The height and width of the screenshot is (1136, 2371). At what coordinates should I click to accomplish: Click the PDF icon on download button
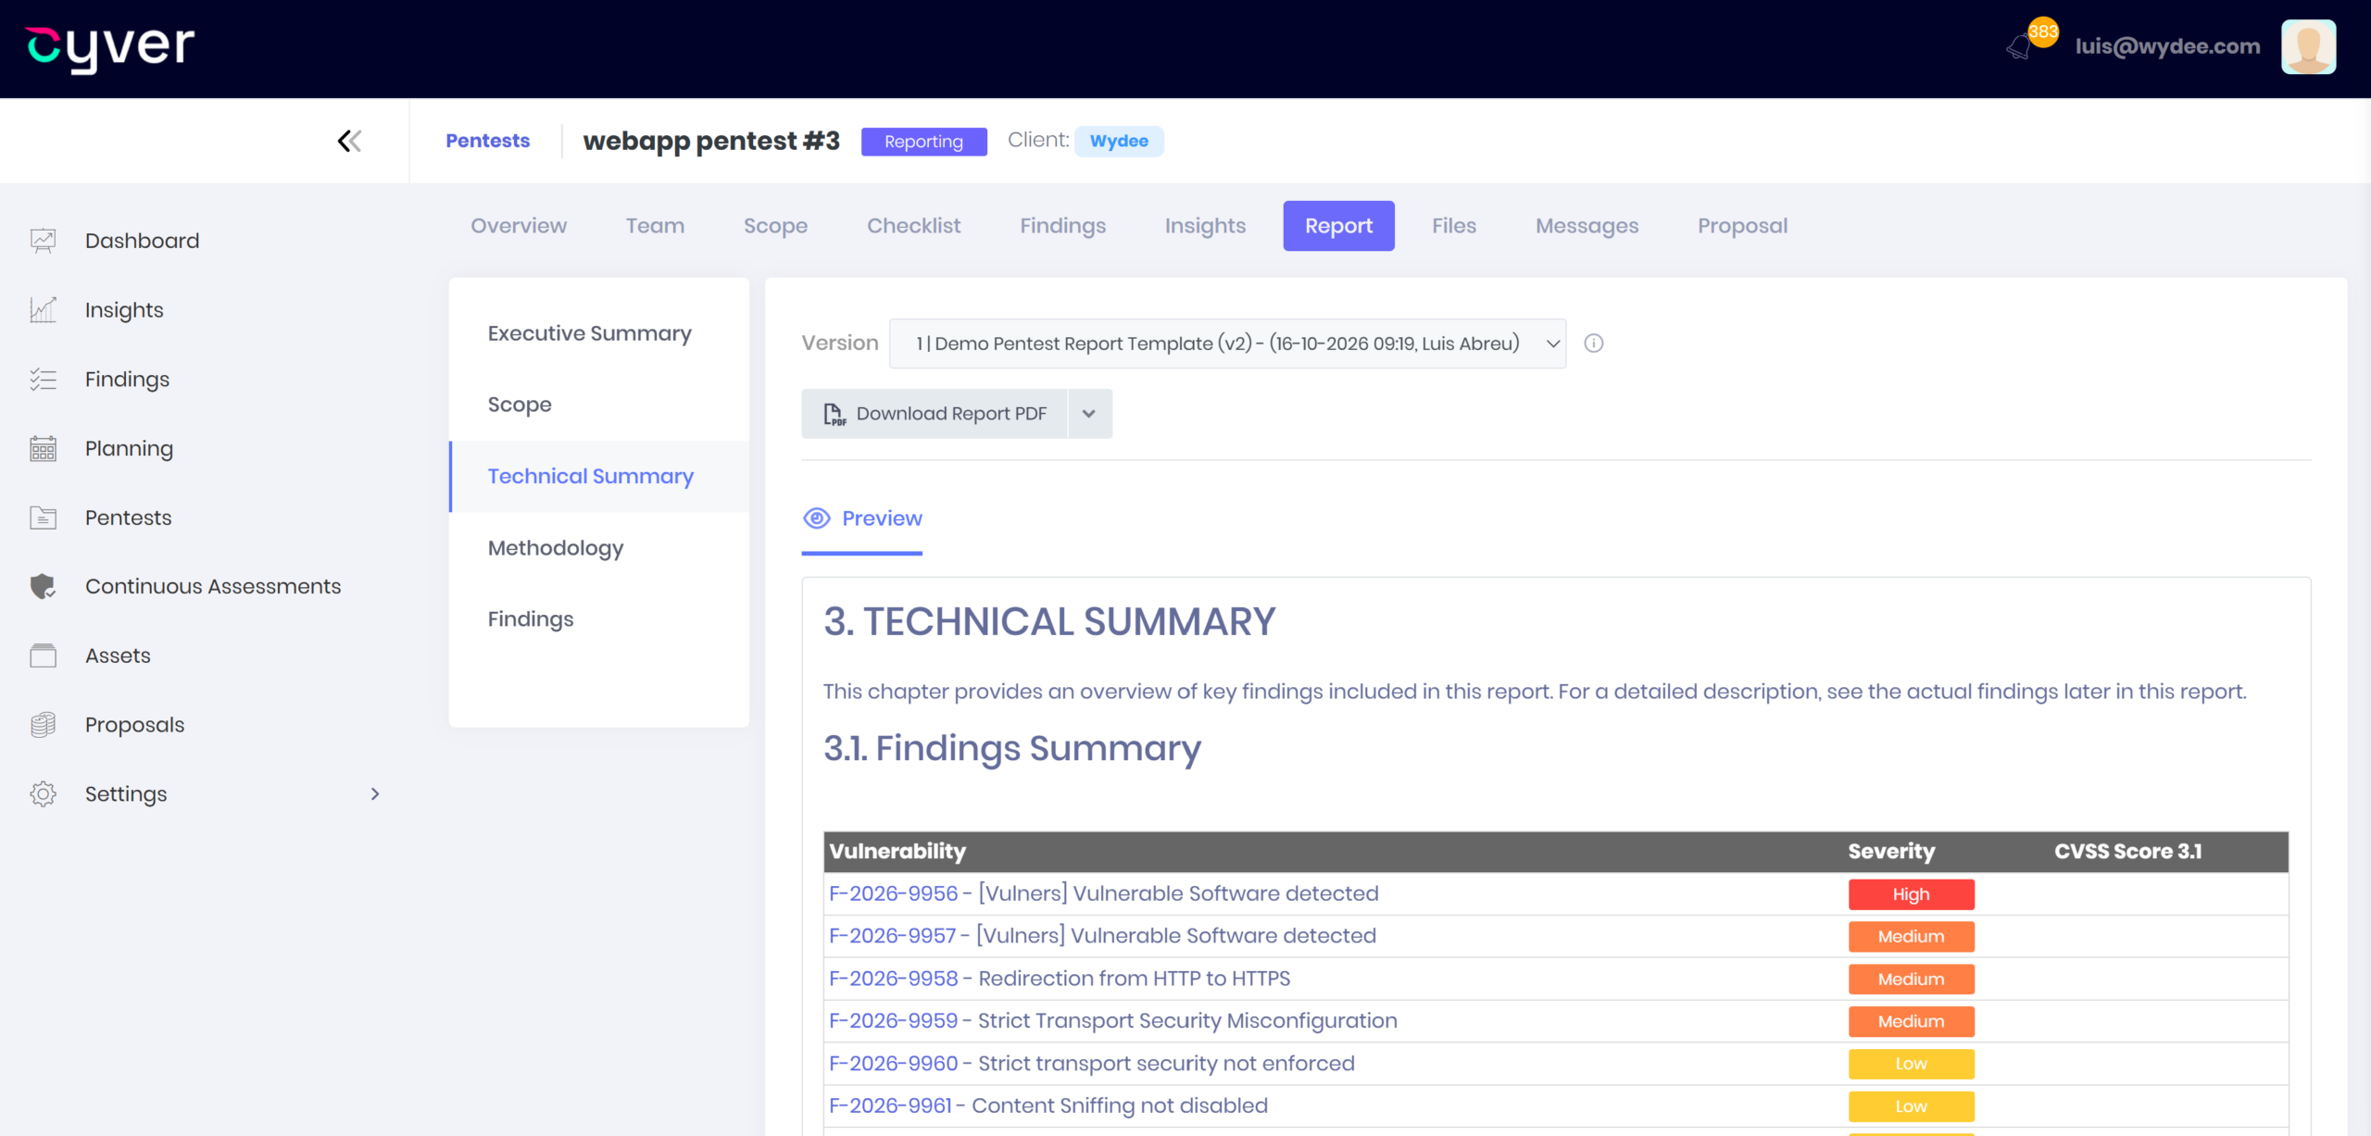[834, 414]
